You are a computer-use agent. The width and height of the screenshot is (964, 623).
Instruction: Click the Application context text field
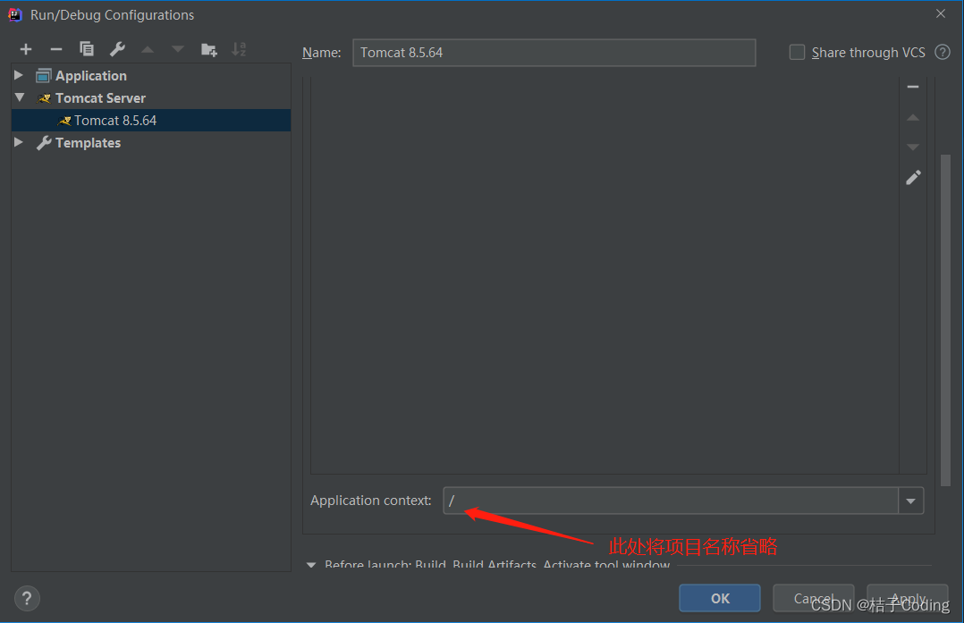671,501
